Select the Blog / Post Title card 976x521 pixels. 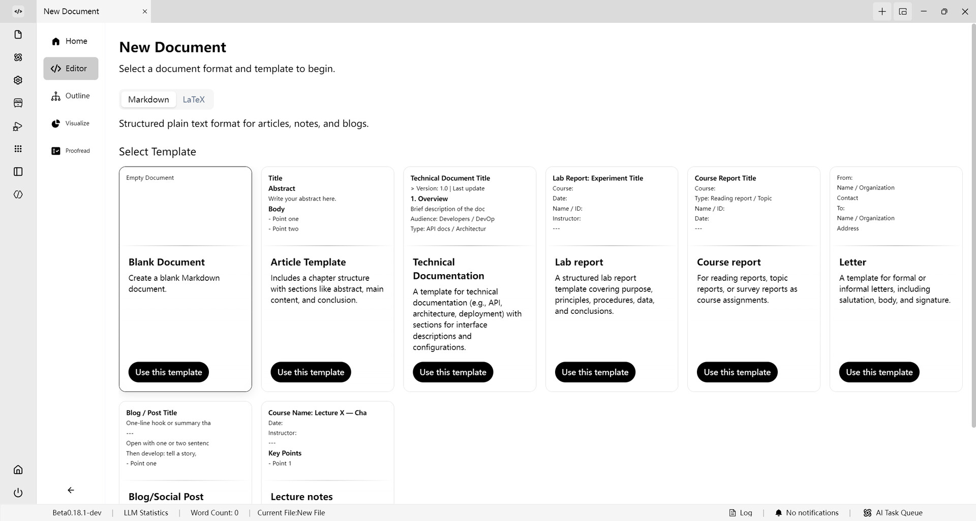click(186, 441)
